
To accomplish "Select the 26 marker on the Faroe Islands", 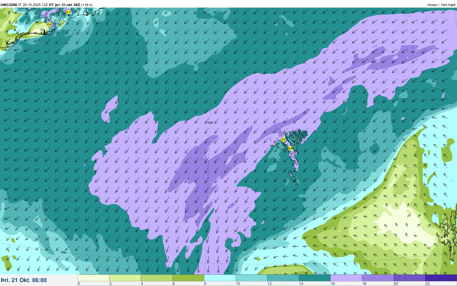I will [x=290, y=148].
